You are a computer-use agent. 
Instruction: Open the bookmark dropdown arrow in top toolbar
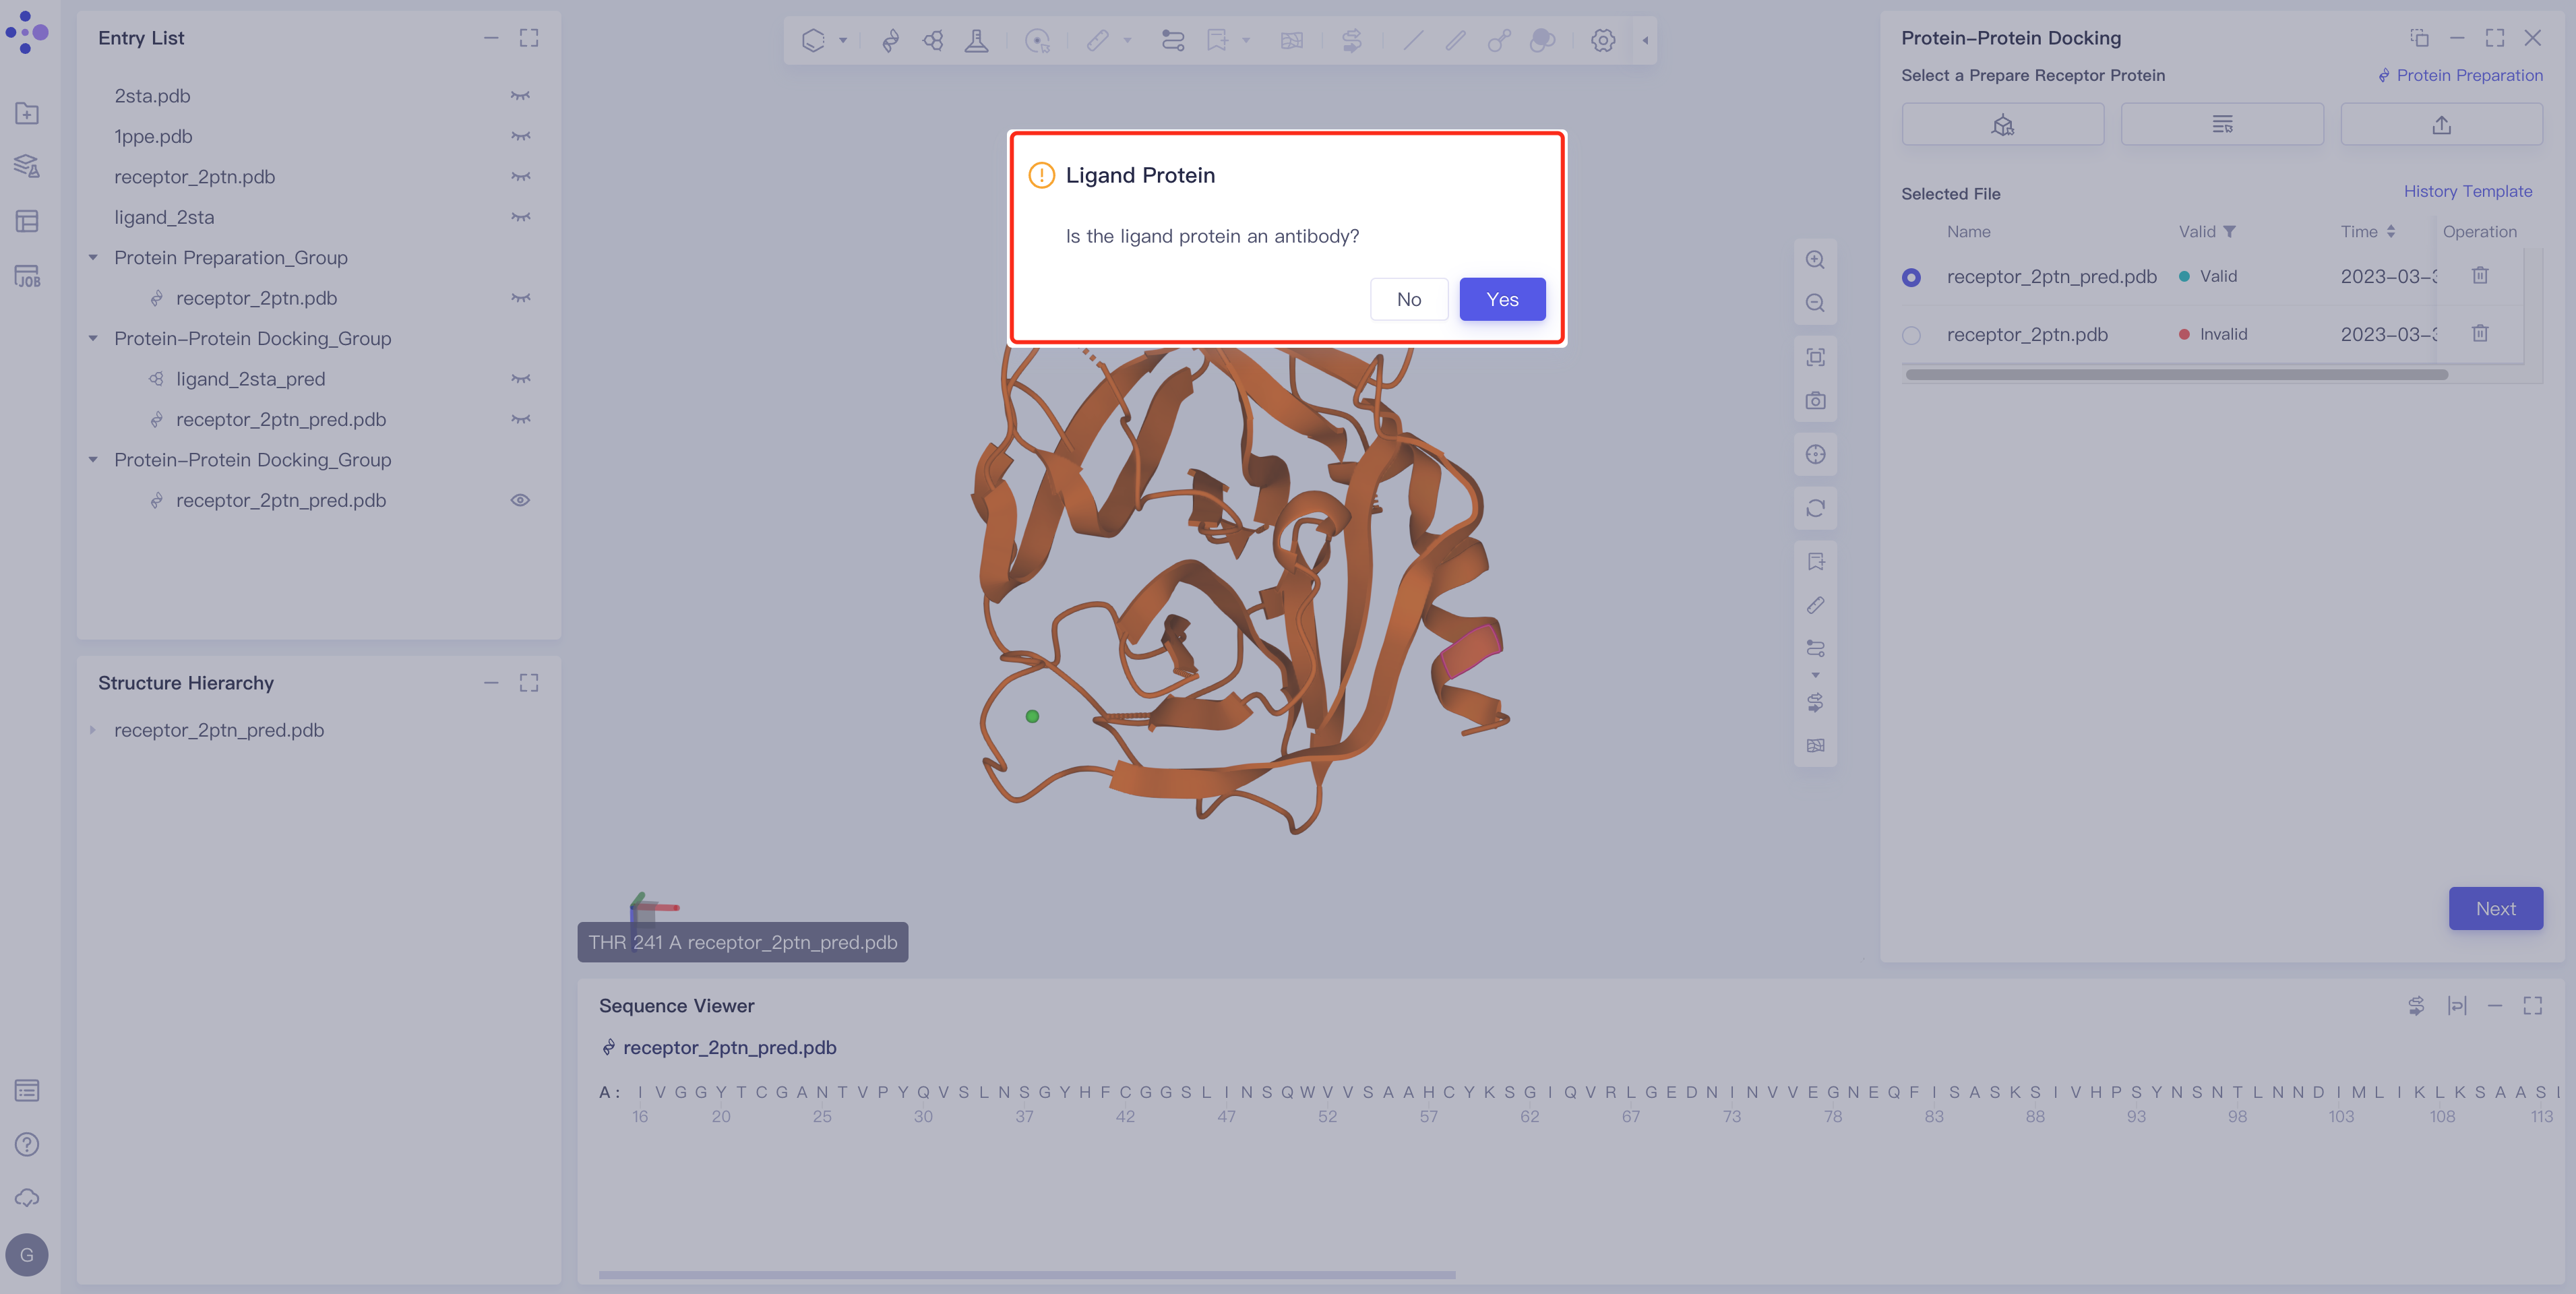pos(1246,41)
